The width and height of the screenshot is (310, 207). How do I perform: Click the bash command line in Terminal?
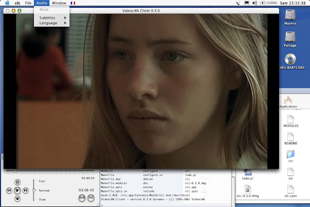click(x=145, y=195)
